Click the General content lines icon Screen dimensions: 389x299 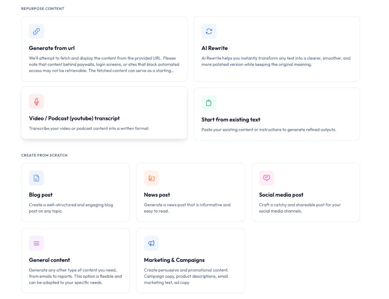pos(36,243)
